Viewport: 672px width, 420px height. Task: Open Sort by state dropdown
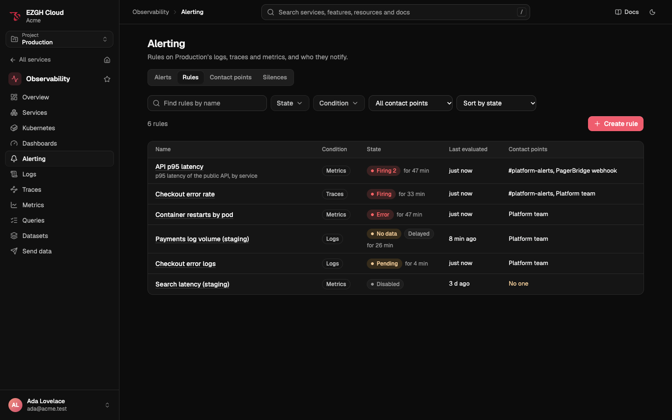pyautogui.click(x=496, y=103)
